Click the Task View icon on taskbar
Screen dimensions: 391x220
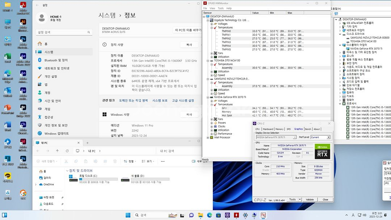pos(182,215)
